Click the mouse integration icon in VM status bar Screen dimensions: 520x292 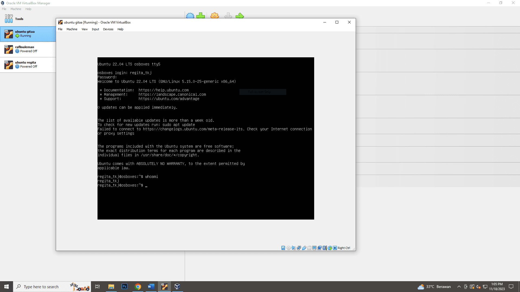pos(330,248)
